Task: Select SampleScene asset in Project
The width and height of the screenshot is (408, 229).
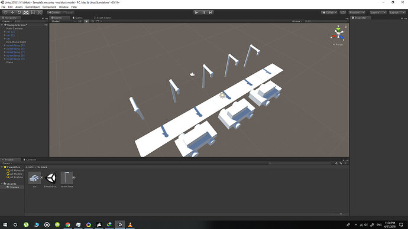Action: point(51,178)
